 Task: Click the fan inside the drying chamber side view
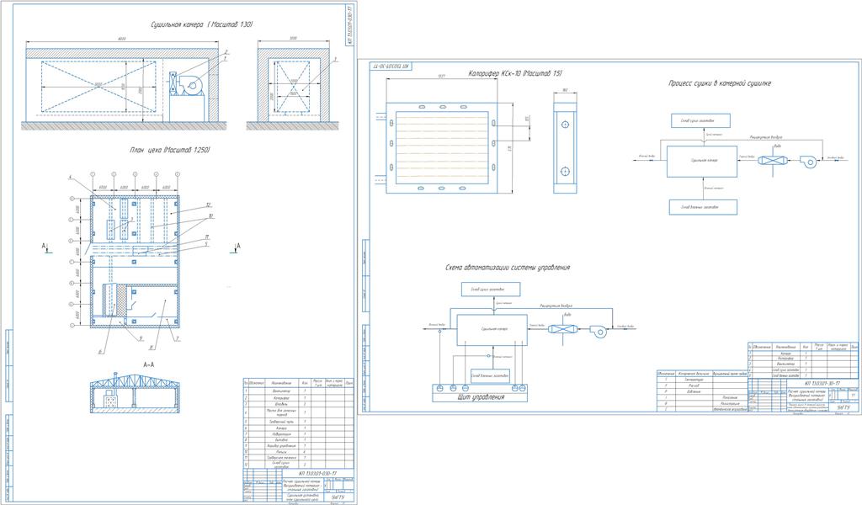191,84
